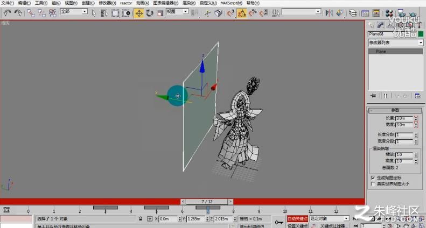Image resolution: width=426 pixels, height=228 pixels.
Task: Click the 长度分段 spinner arrows
Action: [416, 134]
